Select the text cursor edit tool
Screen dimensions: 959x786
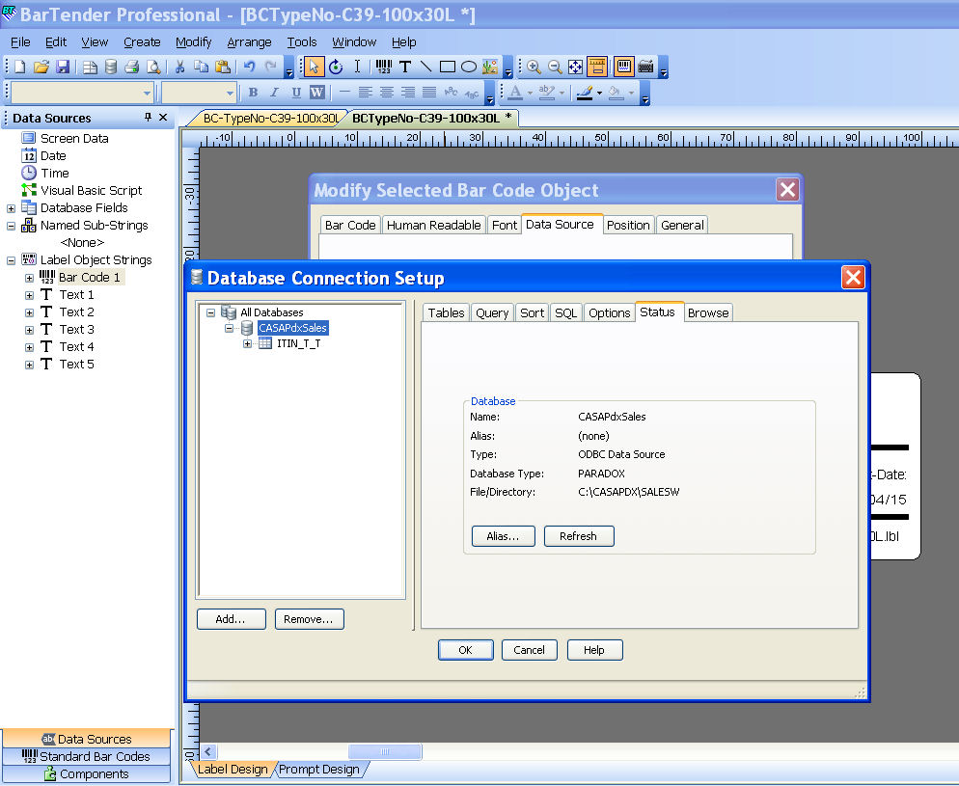[x=357, y=67]
